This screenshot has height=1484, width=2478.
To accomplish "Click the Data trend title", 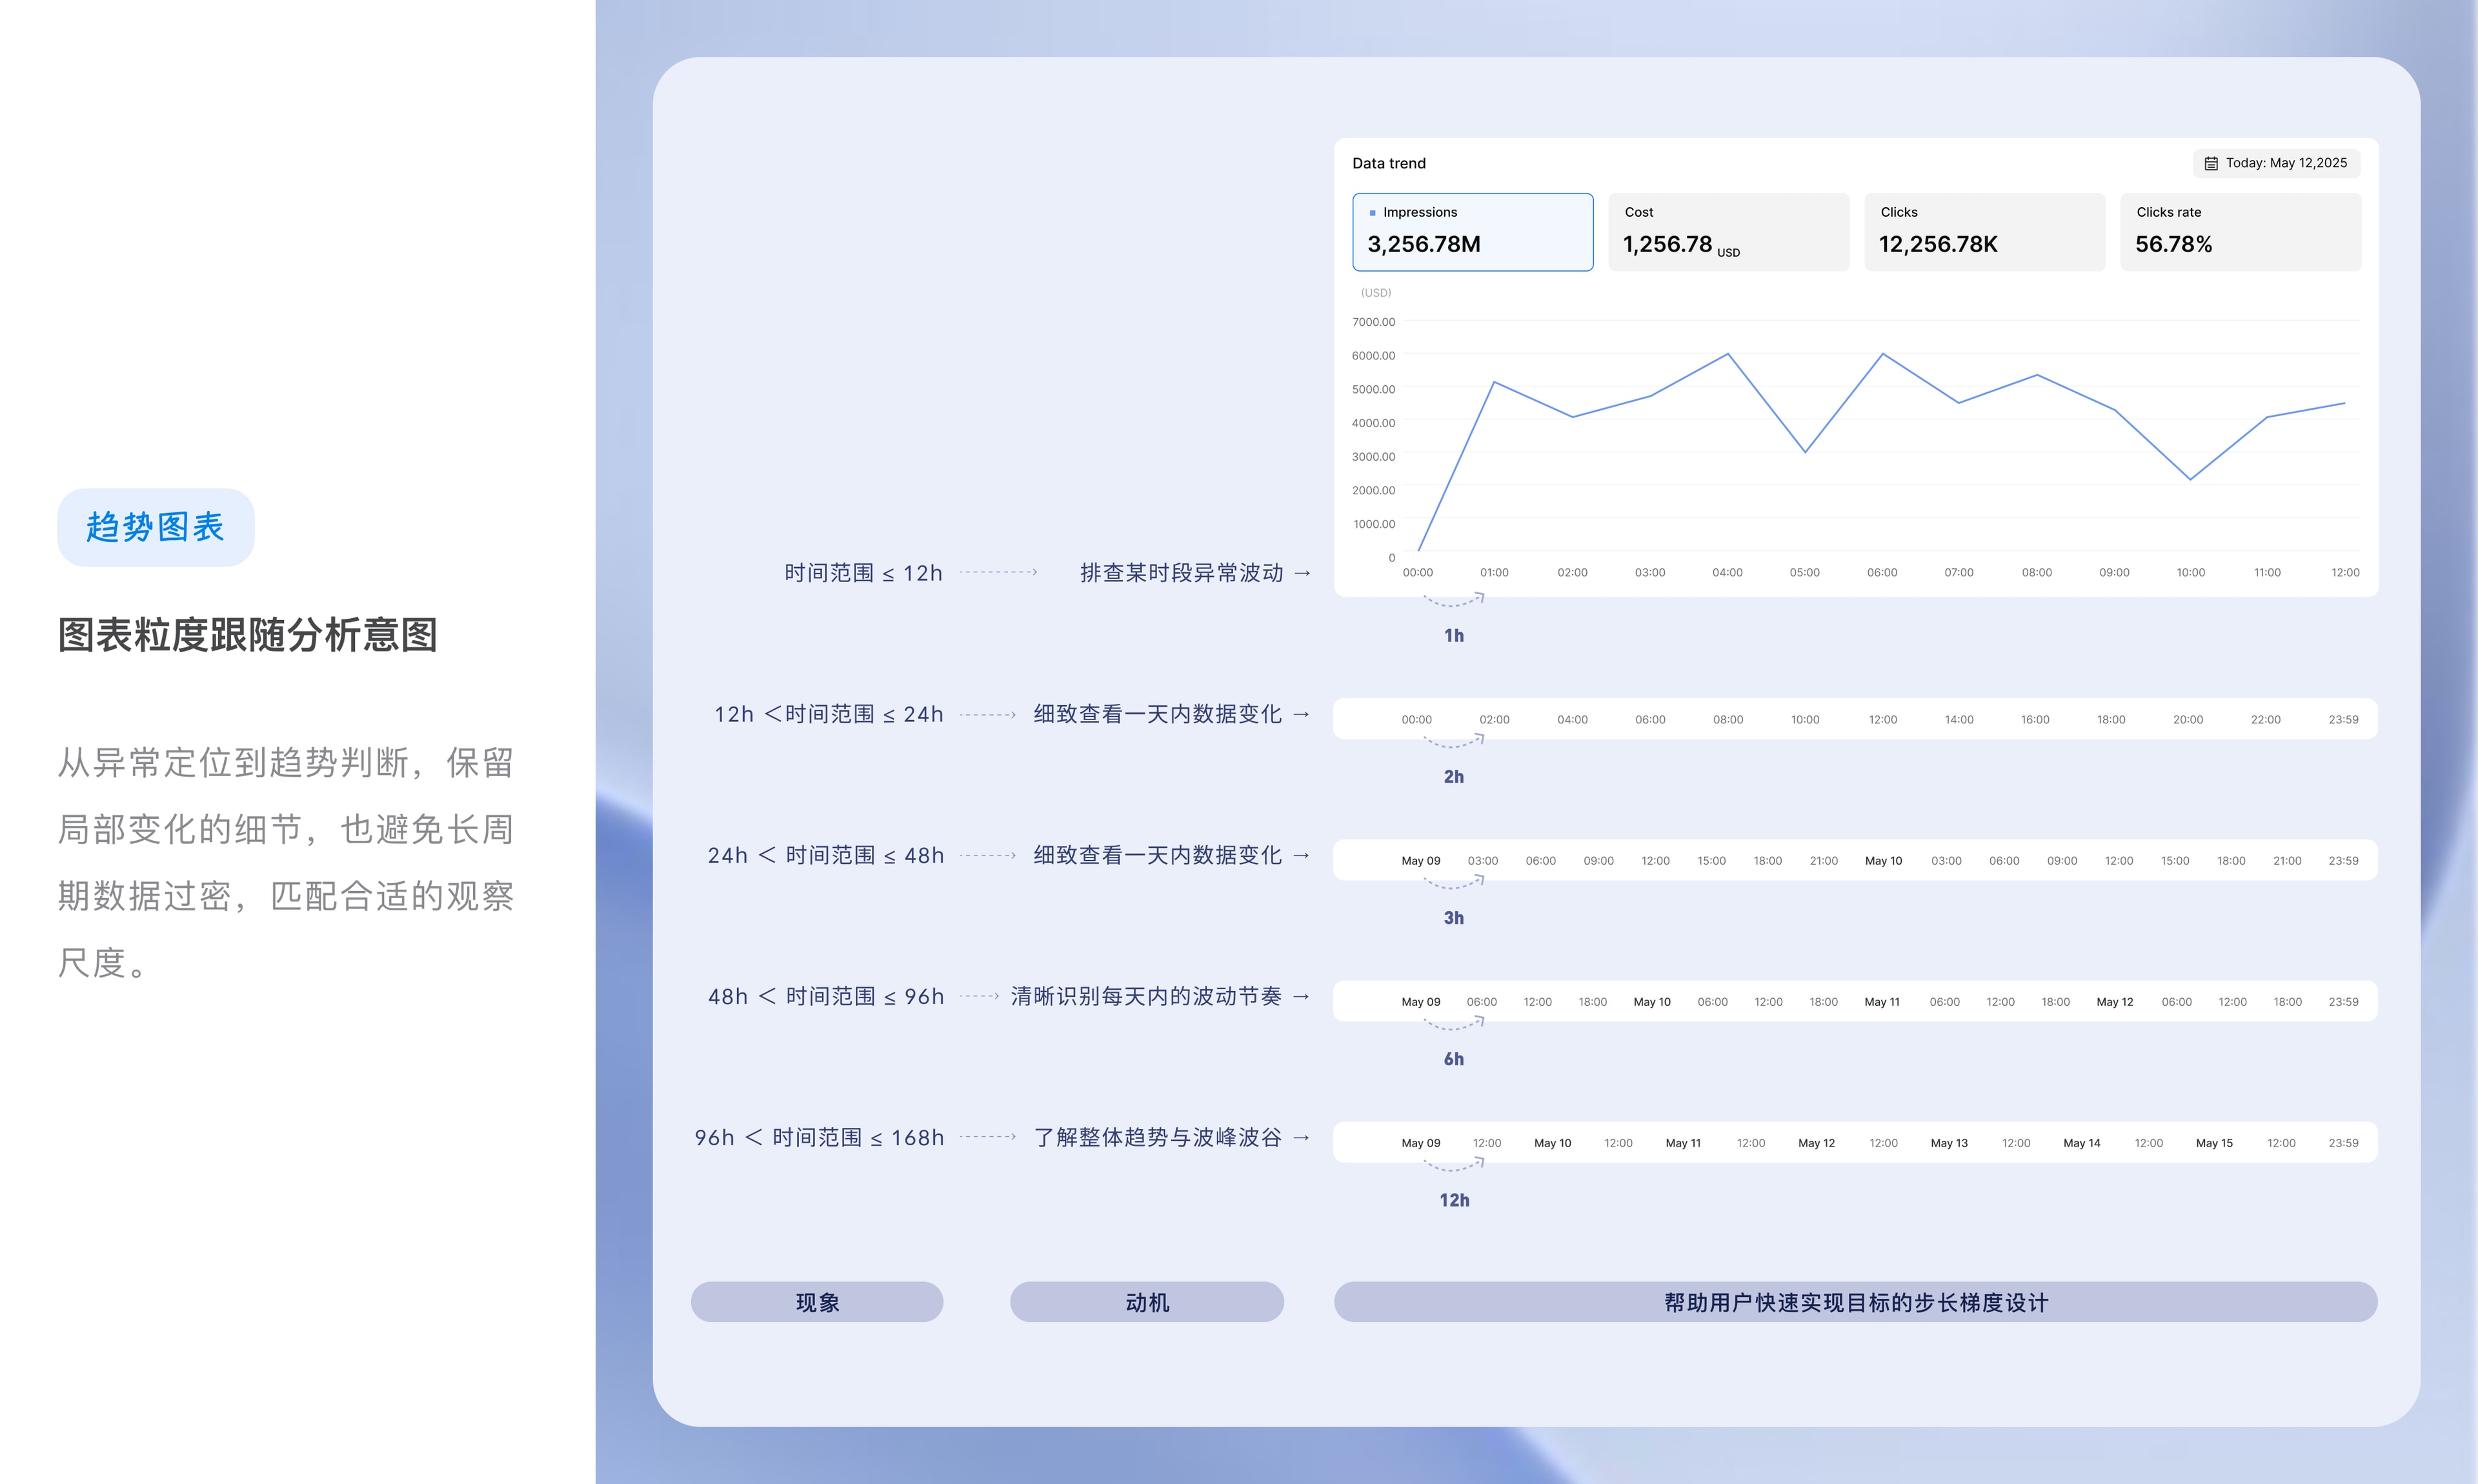I will point(1388,163).
